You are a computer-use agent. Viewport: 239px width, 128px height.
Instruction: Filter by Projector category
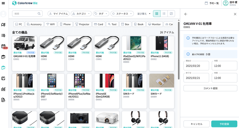[82, 24]
